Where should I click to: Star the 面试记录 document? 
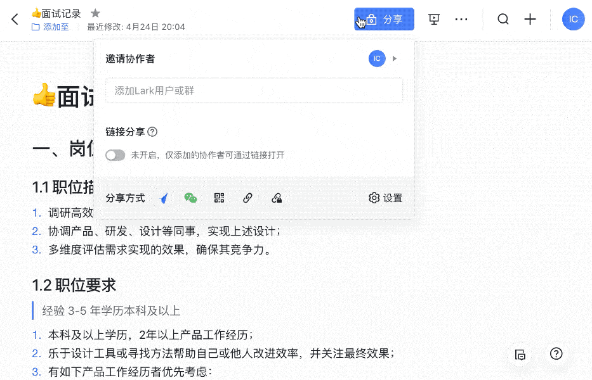coord(95,13)
